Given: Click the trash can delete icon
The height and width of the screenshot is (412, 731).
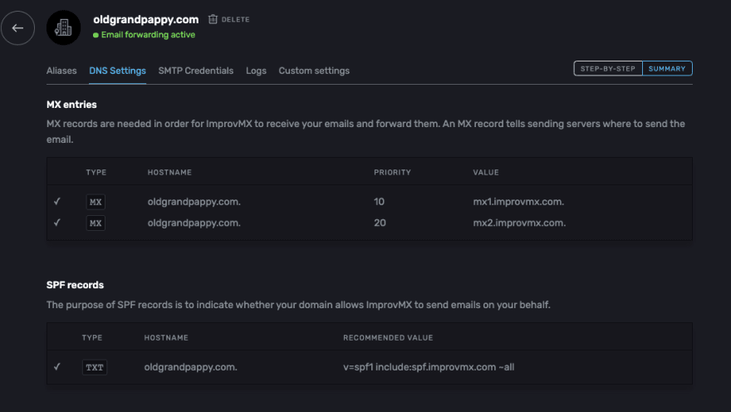Looking at the screenshot, I should coord(213,19).
